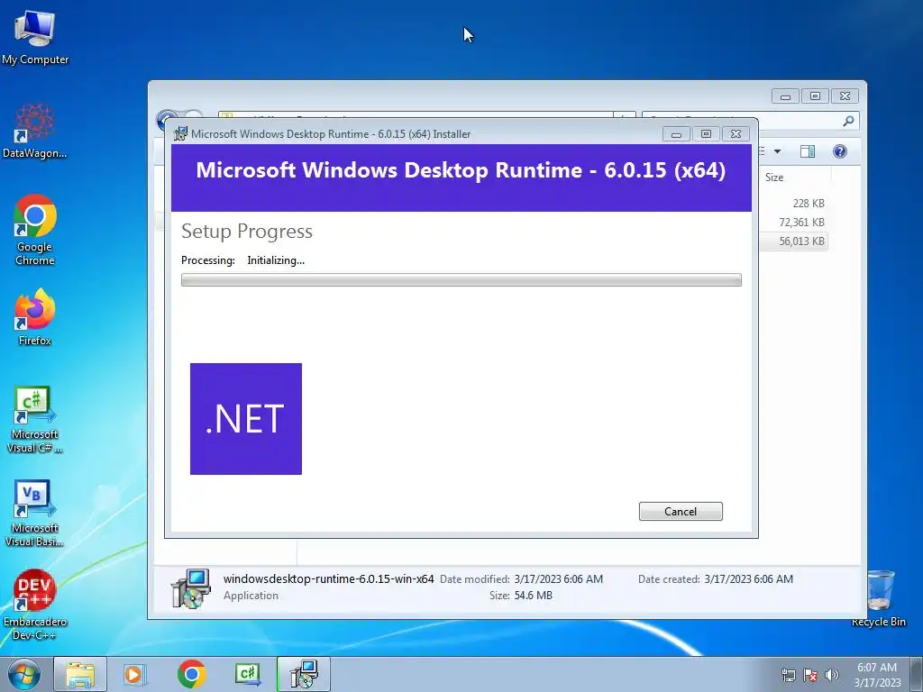Select the Embarcadero Dev-C++ desktop shortcut

[x=35, y=606]
